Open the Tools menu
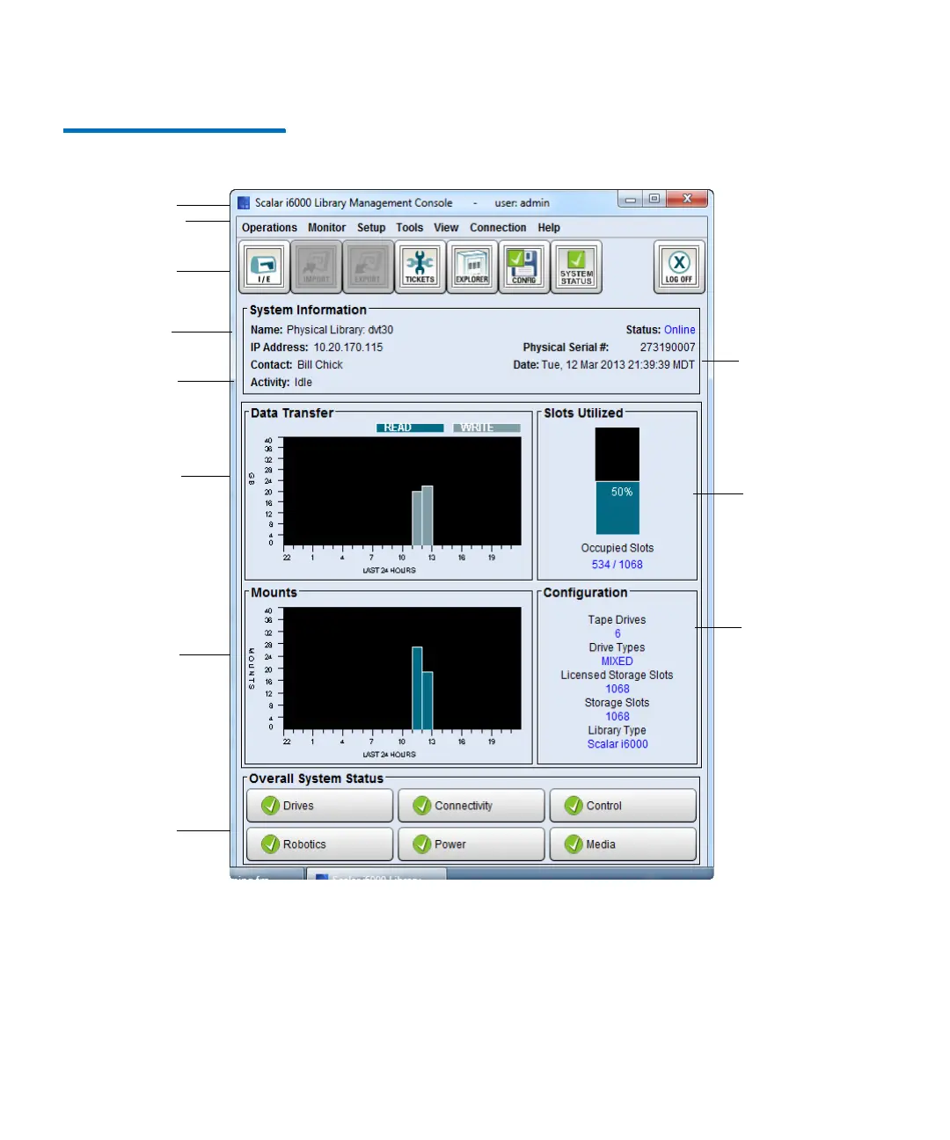 409,228
